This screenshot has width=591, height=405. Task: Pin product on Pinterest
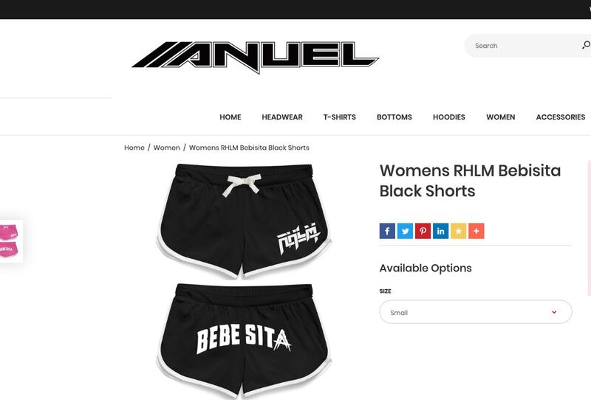[423, 231]
